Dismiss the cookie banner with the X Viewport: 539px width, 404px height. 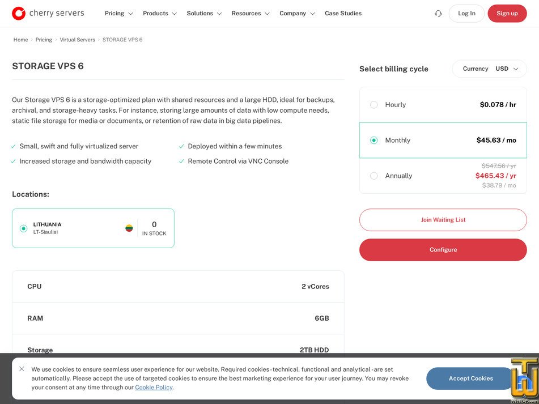coord(22,369)
